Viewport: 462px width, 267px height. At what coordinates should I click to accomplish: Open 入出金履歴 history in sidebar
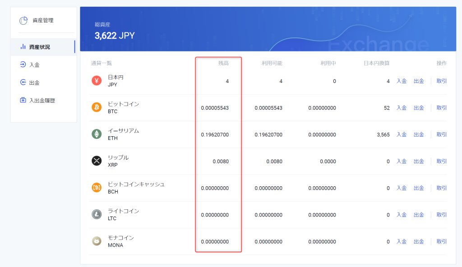[42, 101]
